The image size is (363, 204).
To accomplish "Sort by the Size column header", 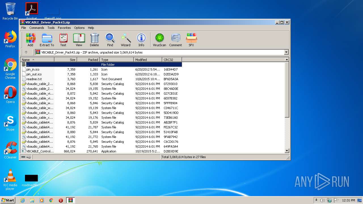I will [66, 59].
